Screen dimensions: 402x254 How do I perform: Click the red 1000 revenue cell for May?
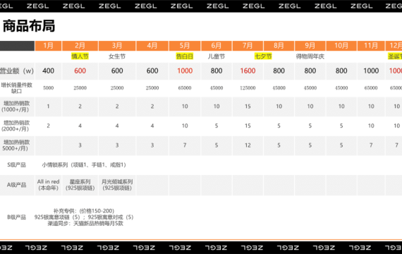tap(185, 71)
